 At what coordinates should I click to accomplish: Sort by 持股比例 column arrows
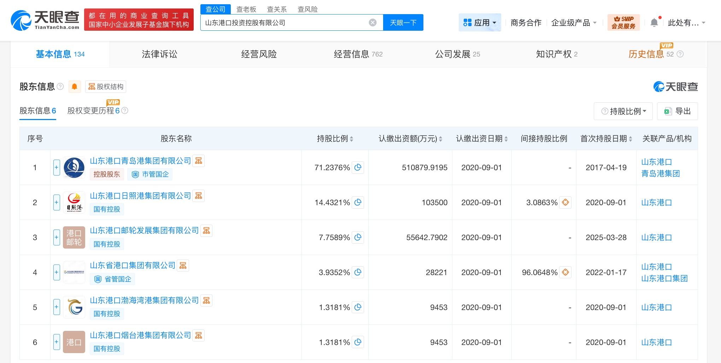coord(351,139)
